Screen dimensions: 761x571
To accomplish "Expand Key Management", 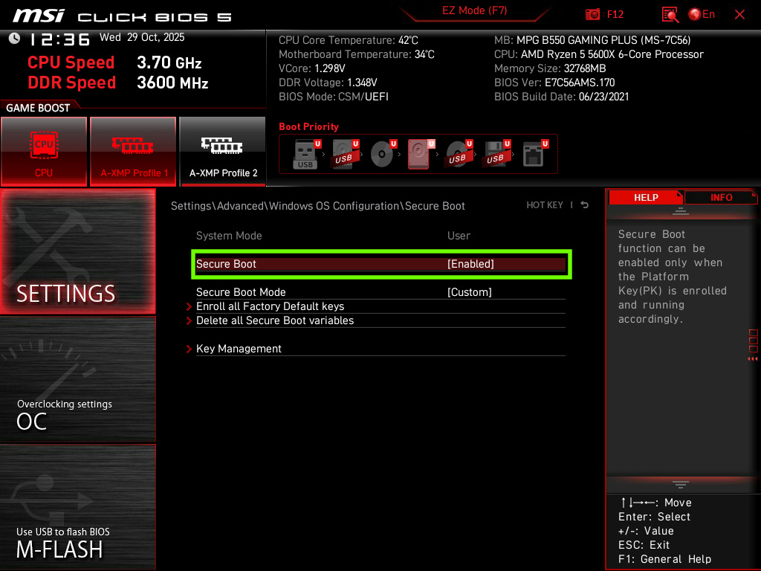I will pyautogui.click(x=239, y=348).
